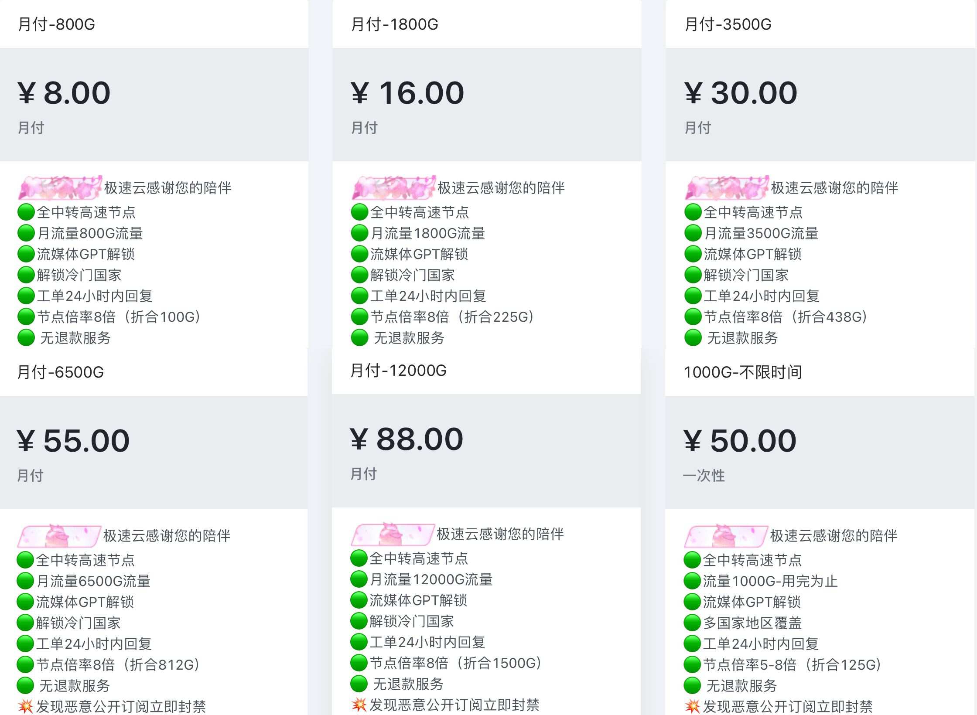Viewport: 977px width, 715px height.
Task: Click the explosion icon in the 1000G-不限时间 card
Action: [692, 706]
